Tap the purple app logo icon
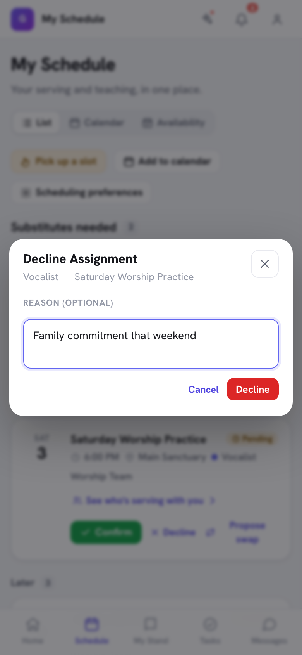This screenshot has height=655, width=302. [x=22, y=19]
